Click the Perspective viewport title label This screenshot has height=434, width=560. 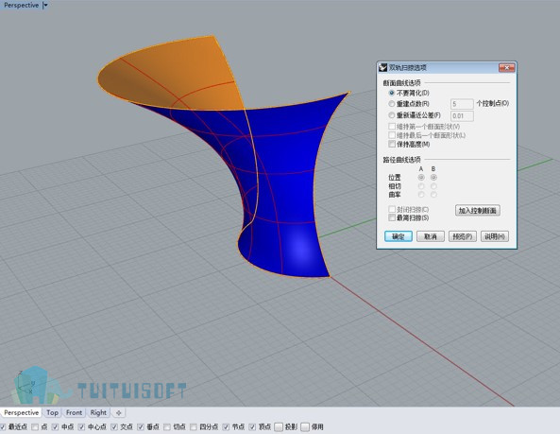click(21, 6)
